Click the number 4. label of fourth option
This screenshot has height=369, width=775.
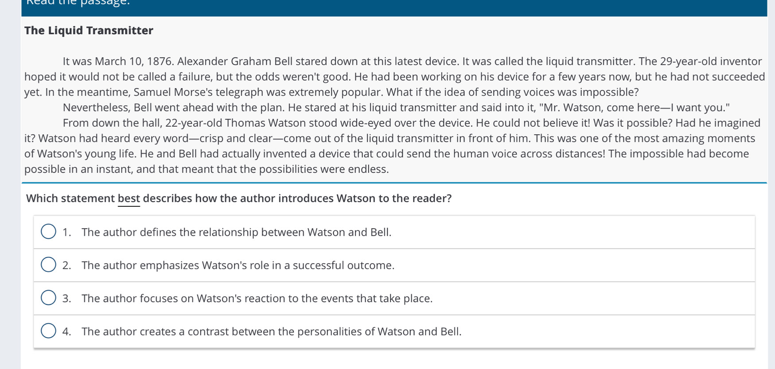pyautogui.click(x=67, y=332)
